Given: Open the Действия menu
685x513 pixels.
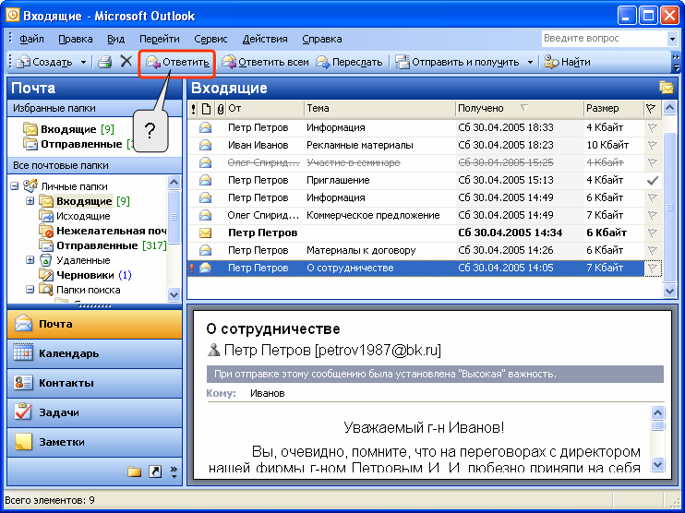Looking at the screenshot, I should click(x=264, y=39).
